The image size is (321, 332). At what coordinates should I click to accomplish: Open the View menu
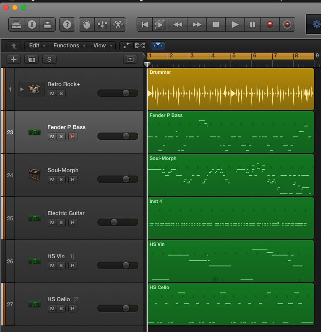point(102,46)
